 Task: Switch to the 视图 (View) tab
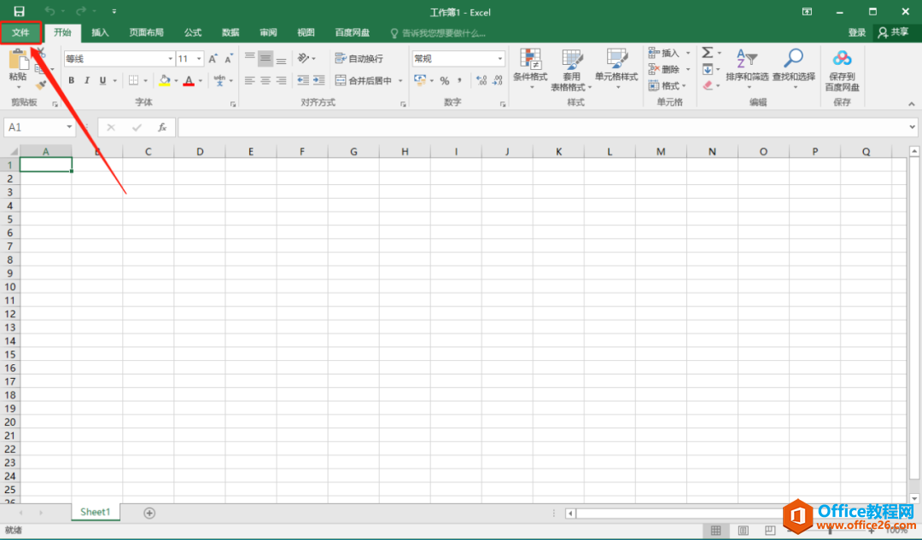(x=306, y=32)
